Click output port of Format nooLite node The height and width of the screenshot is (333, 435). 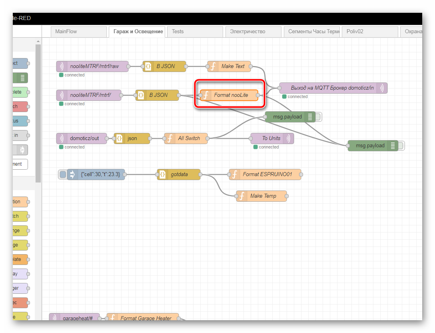pyautogui.click(x=258, y=95)
